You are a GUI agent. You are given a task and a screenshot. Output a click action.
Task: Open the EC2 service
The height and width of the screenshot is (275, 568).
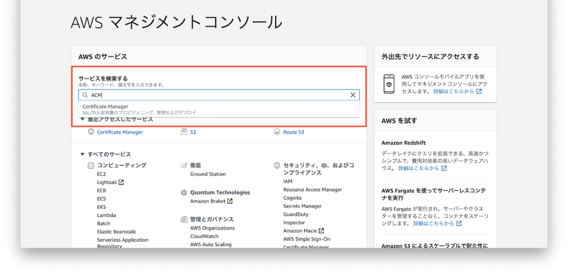[102, 174]
